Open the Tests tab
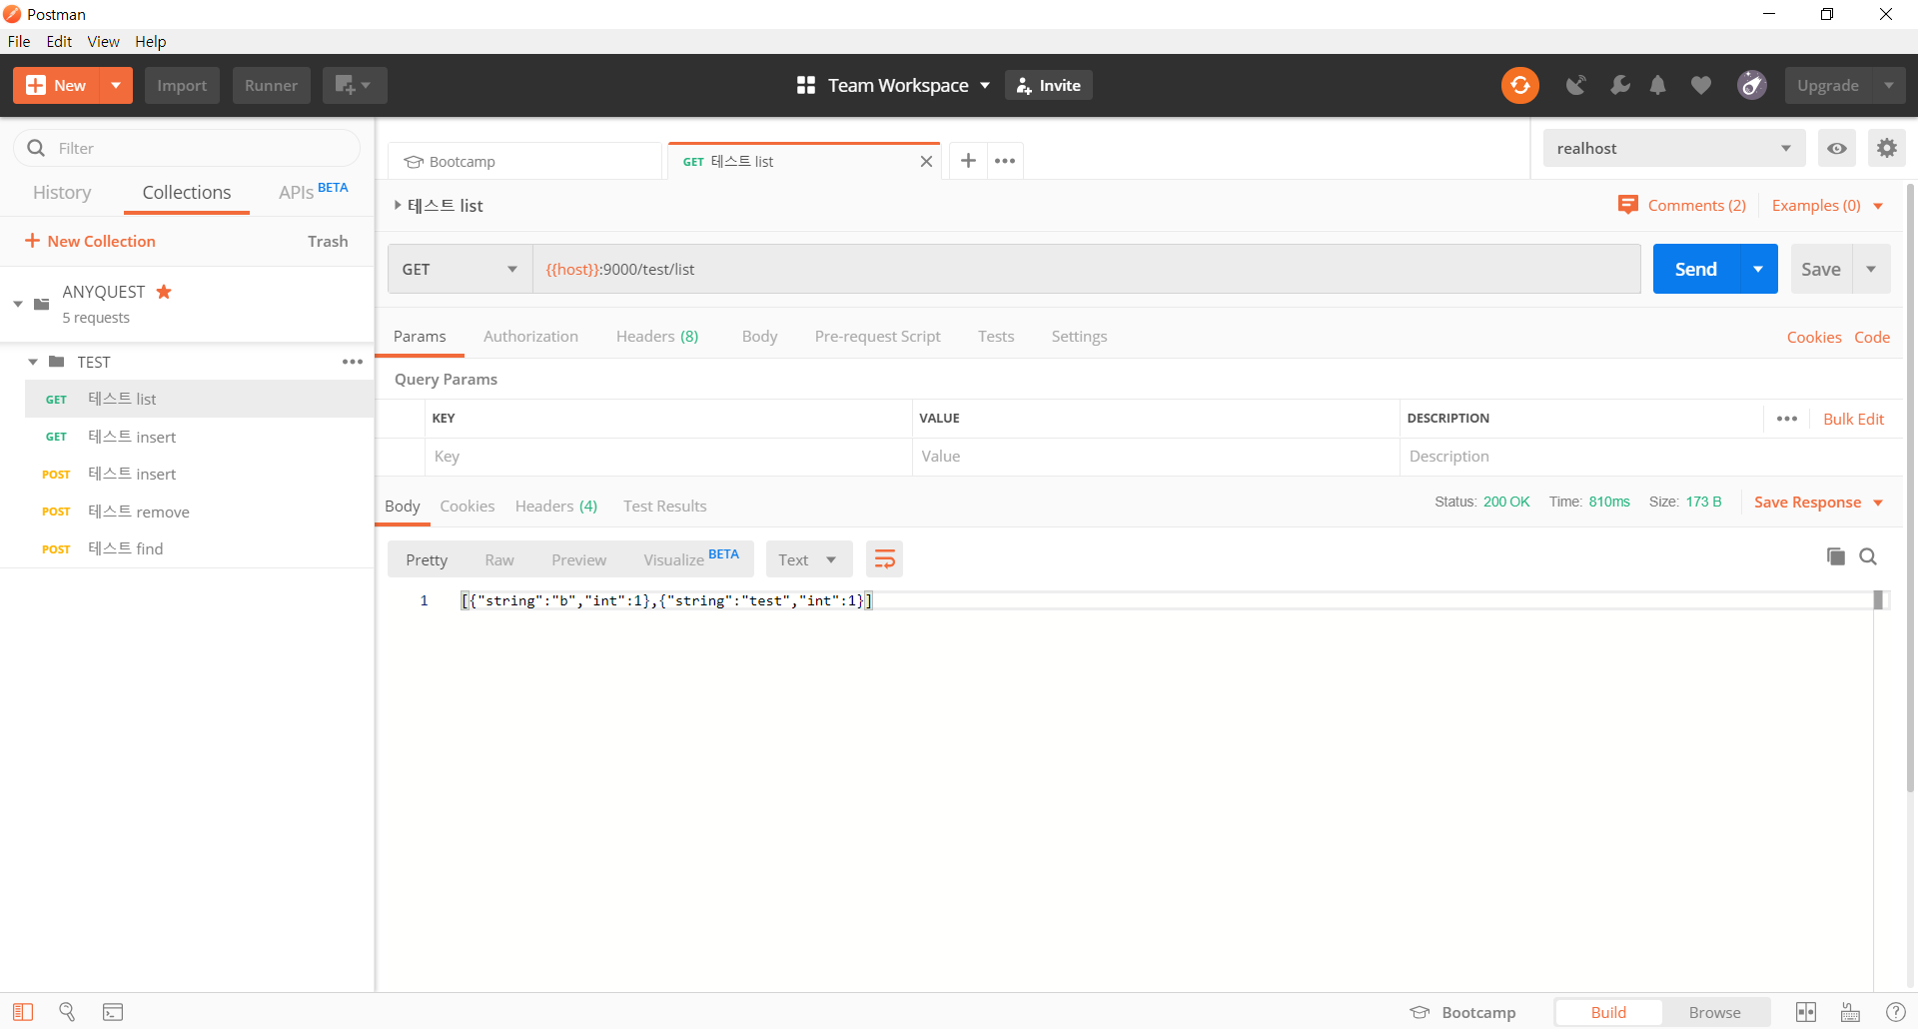1918x1029 pixels. 996,336
